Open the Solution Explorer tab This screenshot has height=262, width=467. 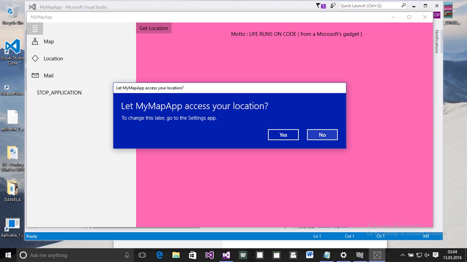[x=333, y=227]
